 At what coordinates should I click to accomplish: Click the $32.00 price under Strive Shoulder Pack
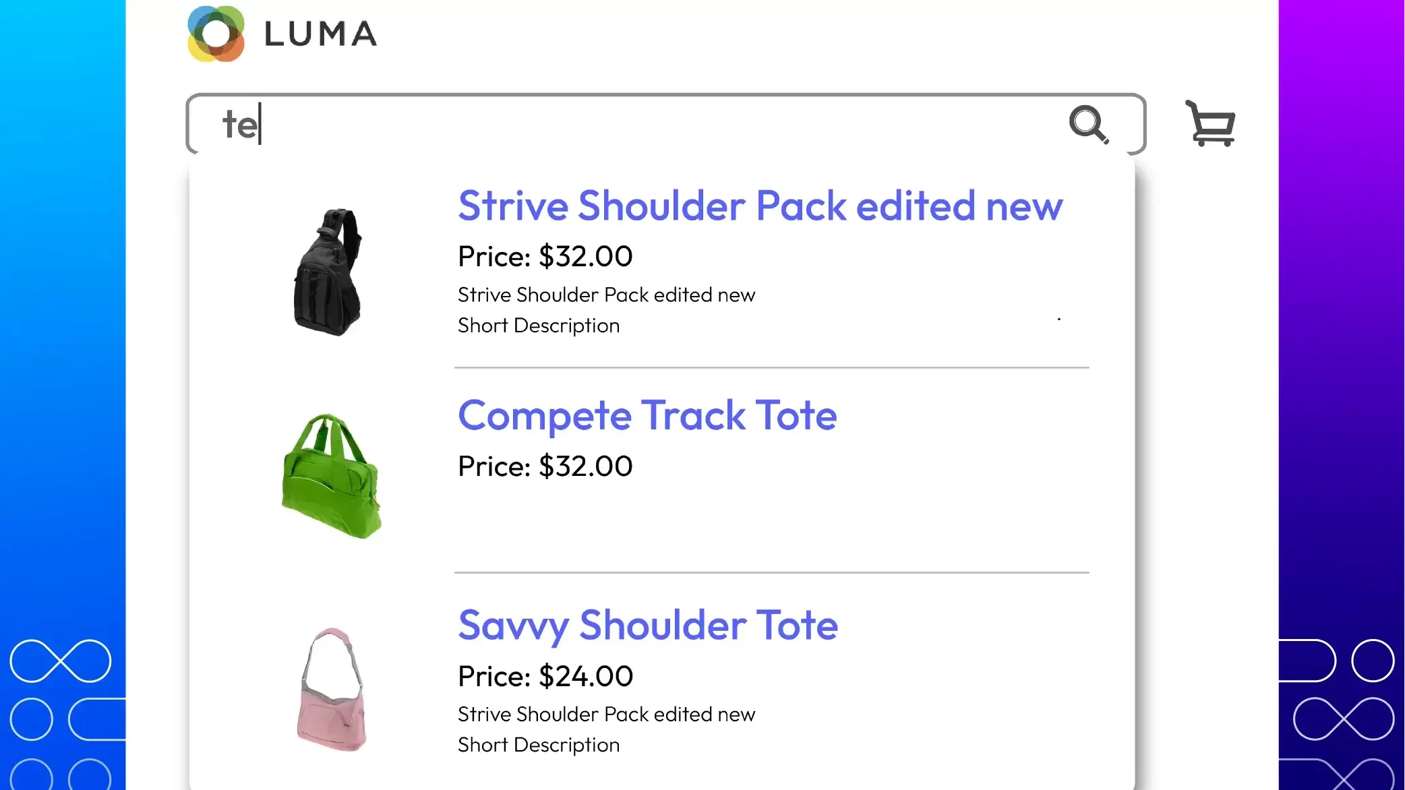545,256
